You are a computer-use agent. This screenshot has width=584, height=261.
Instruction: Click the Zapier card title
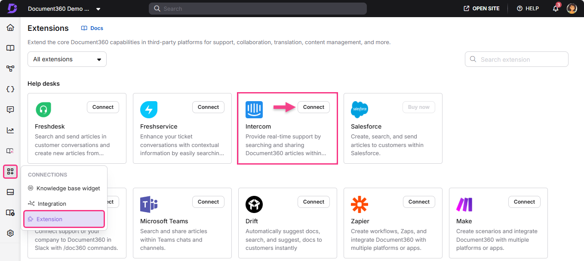pyautogui.click(x=360, y=221)
